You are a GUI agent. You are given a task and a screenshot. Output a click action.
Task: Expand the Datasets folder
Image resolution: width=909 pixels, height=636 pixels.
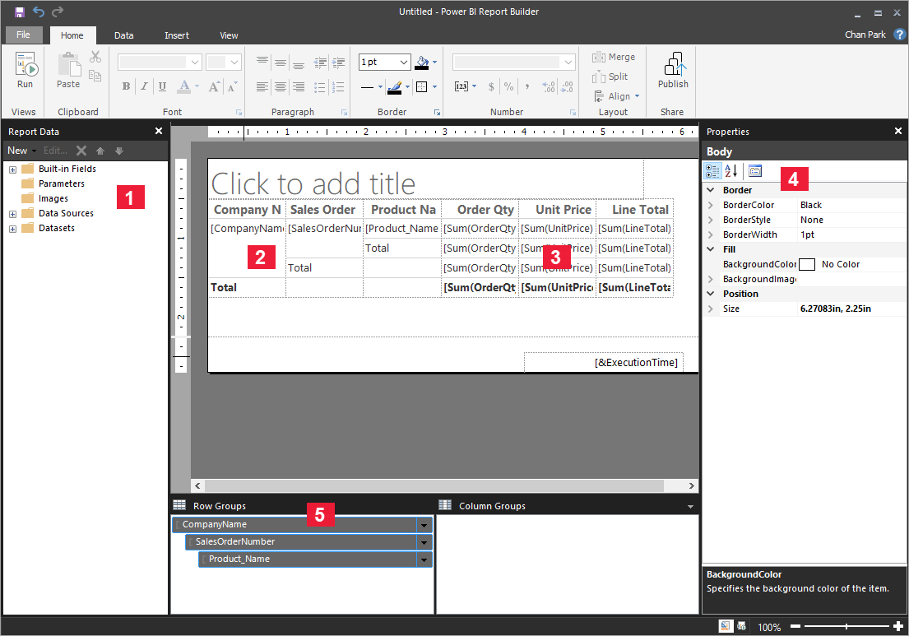point(13,229)
